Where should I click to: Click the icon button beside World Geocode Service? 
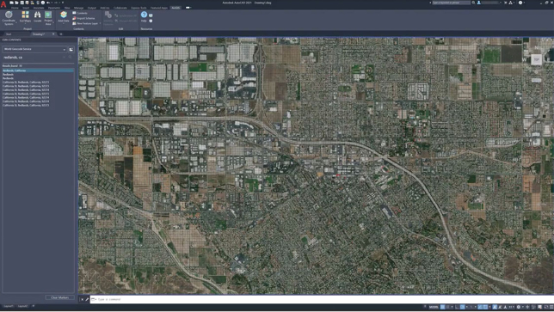click(x=71, y=49)
